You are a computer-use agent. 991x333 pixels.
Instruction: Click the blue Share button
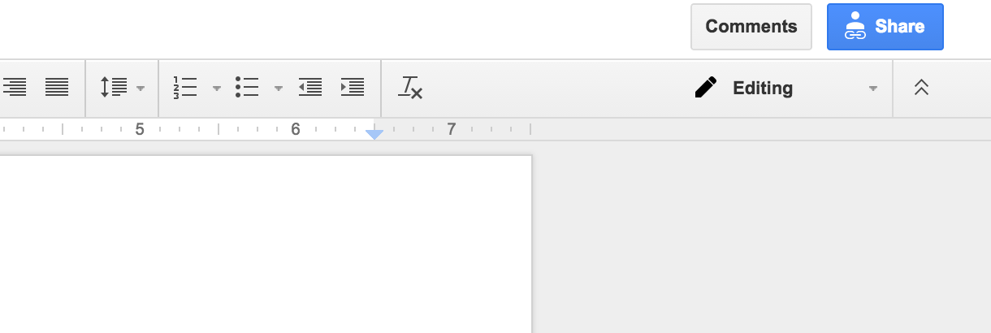[885, 27]
